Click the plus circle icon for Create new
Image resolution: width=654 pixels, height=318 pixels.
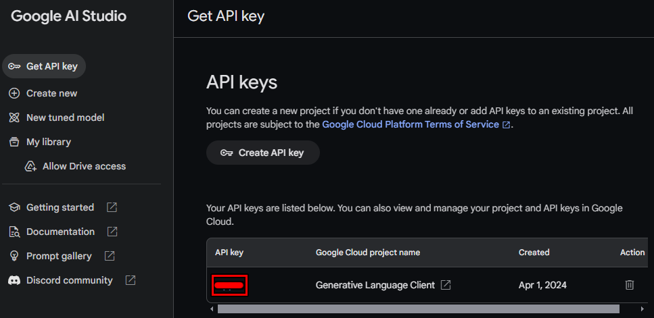coord(14,93)
